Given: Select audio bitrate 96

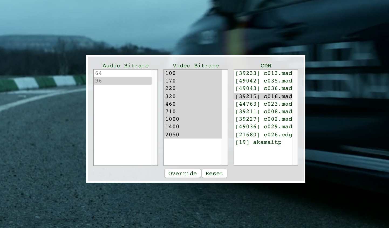Looking at the screenshot, I should 123,81.
